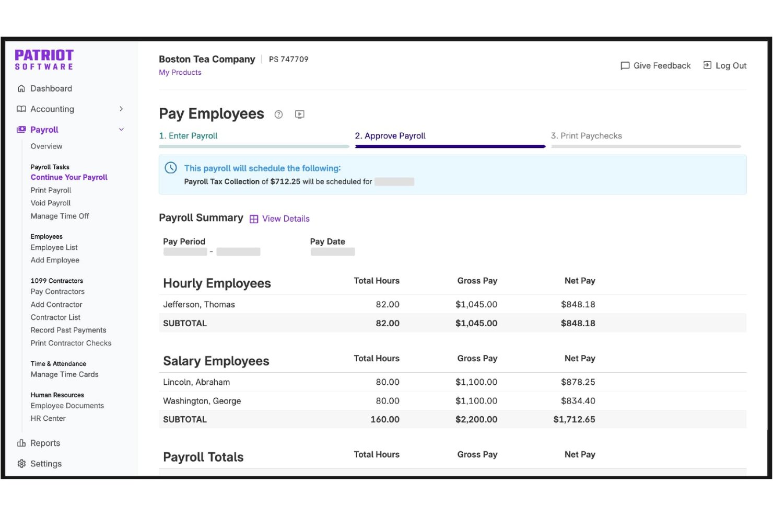Click the Patriot Software logo
The width and height of the screenshot is (773, 516).
point(44,60)
